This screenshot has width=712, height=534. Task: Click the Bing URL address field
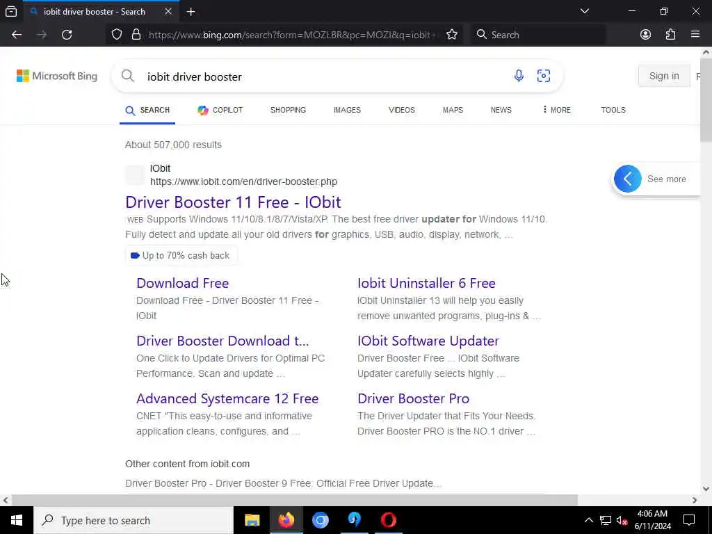click(293, 35)
